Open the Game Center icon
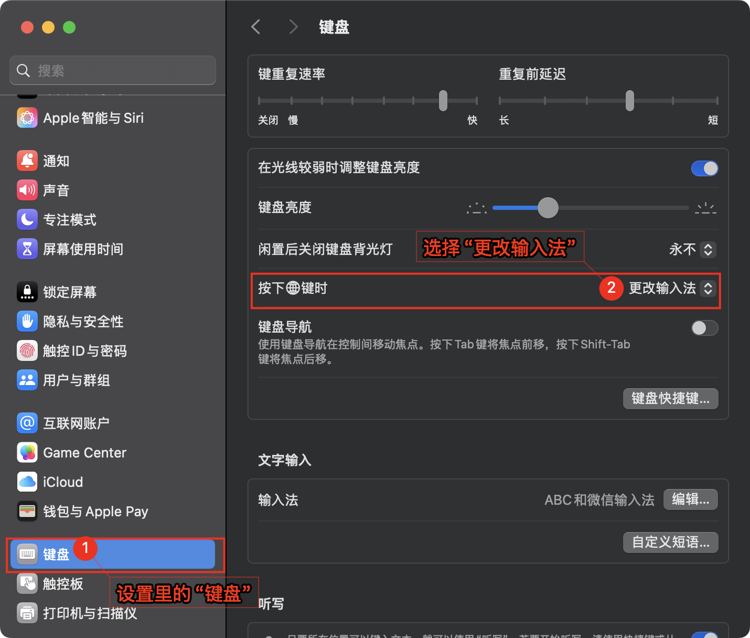 click(27, 453)
